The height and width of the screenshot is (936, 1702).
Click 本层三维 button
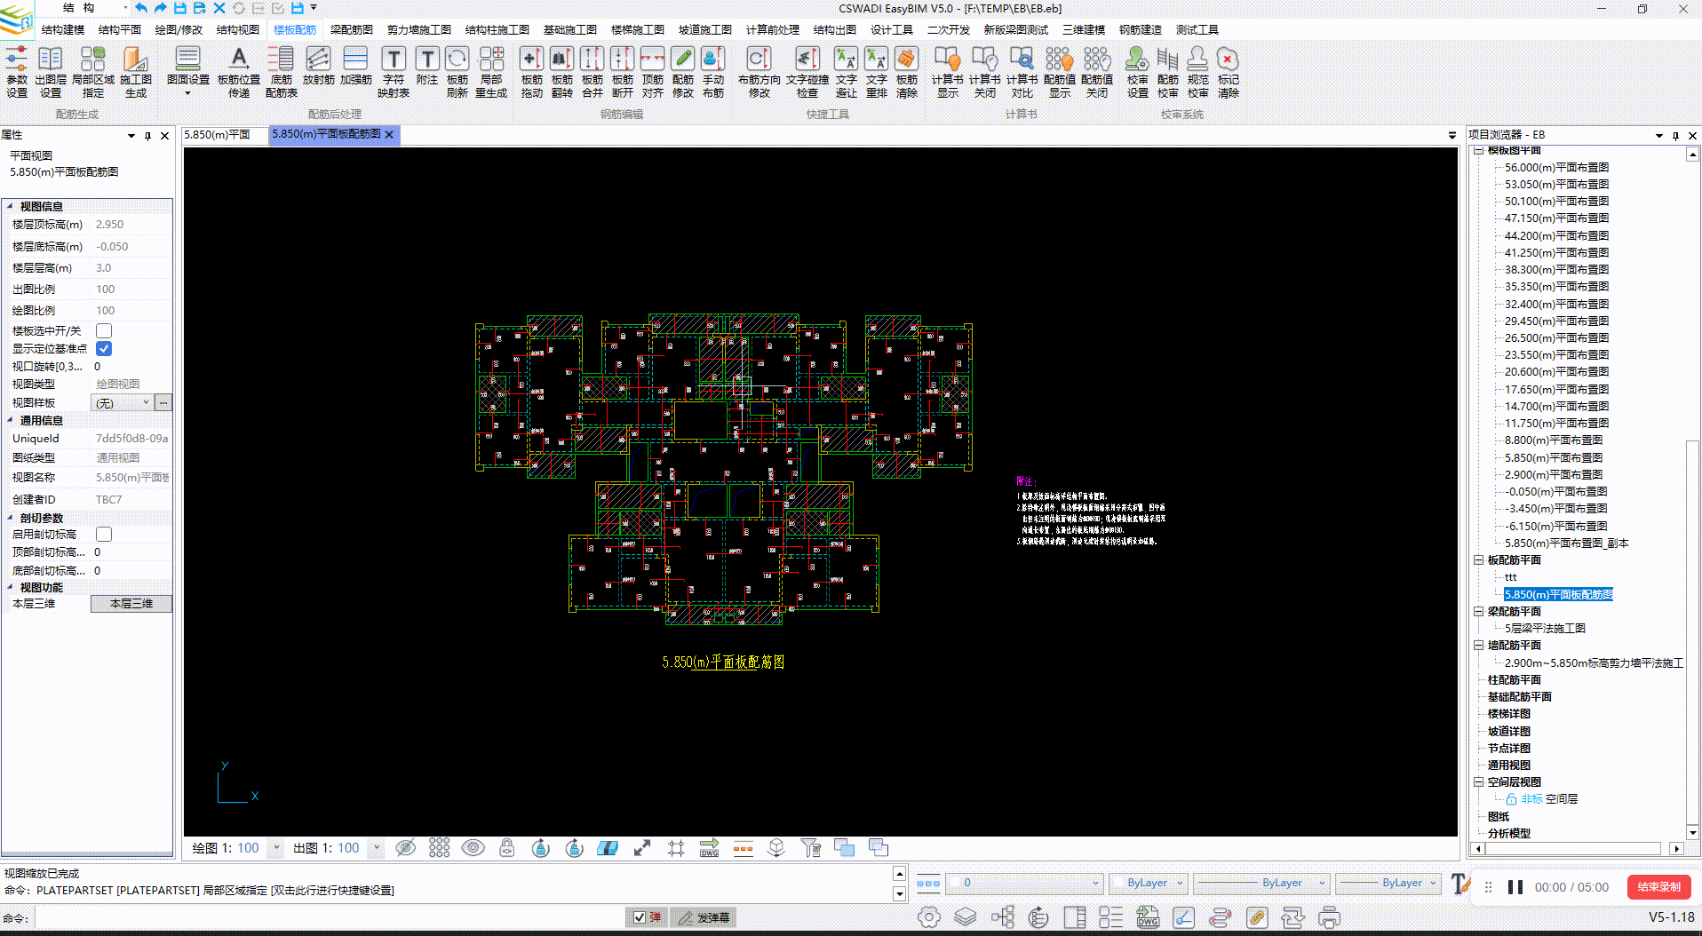pyautogui.click(x=131, y=604)
